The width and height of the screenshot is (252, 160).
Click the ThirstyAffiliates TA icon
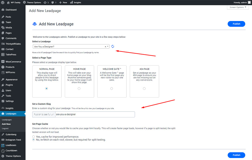pyautogui.click(x=3, y=44)
